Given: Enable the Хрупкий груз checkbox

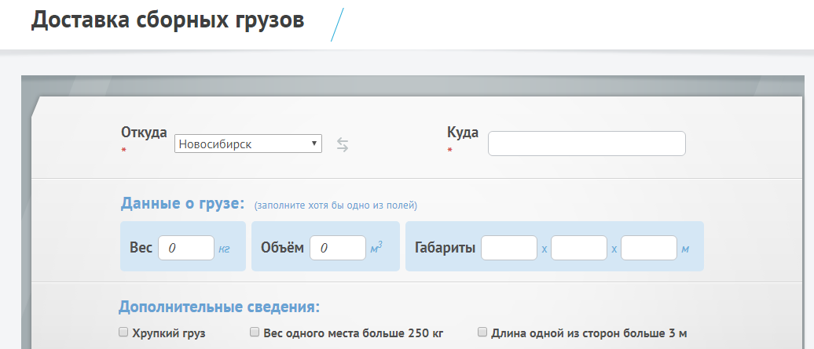Looking at the screenshot, I should coord(123,332).
